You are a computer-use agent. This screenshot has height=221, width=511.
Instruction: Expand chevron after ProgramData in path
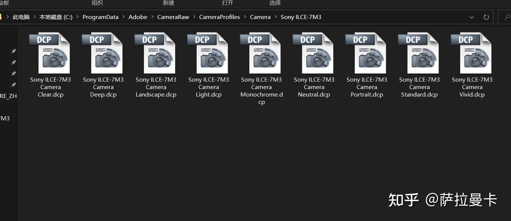tap(123, 17)
